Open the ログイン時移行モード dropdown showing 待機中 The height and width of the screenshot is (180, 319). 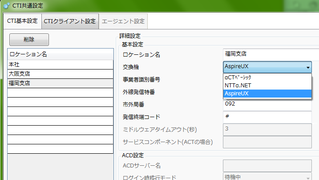(267, 176)
